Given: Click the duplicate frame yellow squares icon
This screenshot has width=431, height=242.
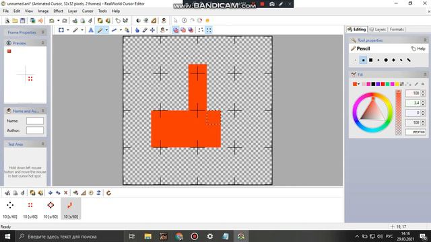Looking at the screenshot, I should pyautogui.click(x=33, y=193).
